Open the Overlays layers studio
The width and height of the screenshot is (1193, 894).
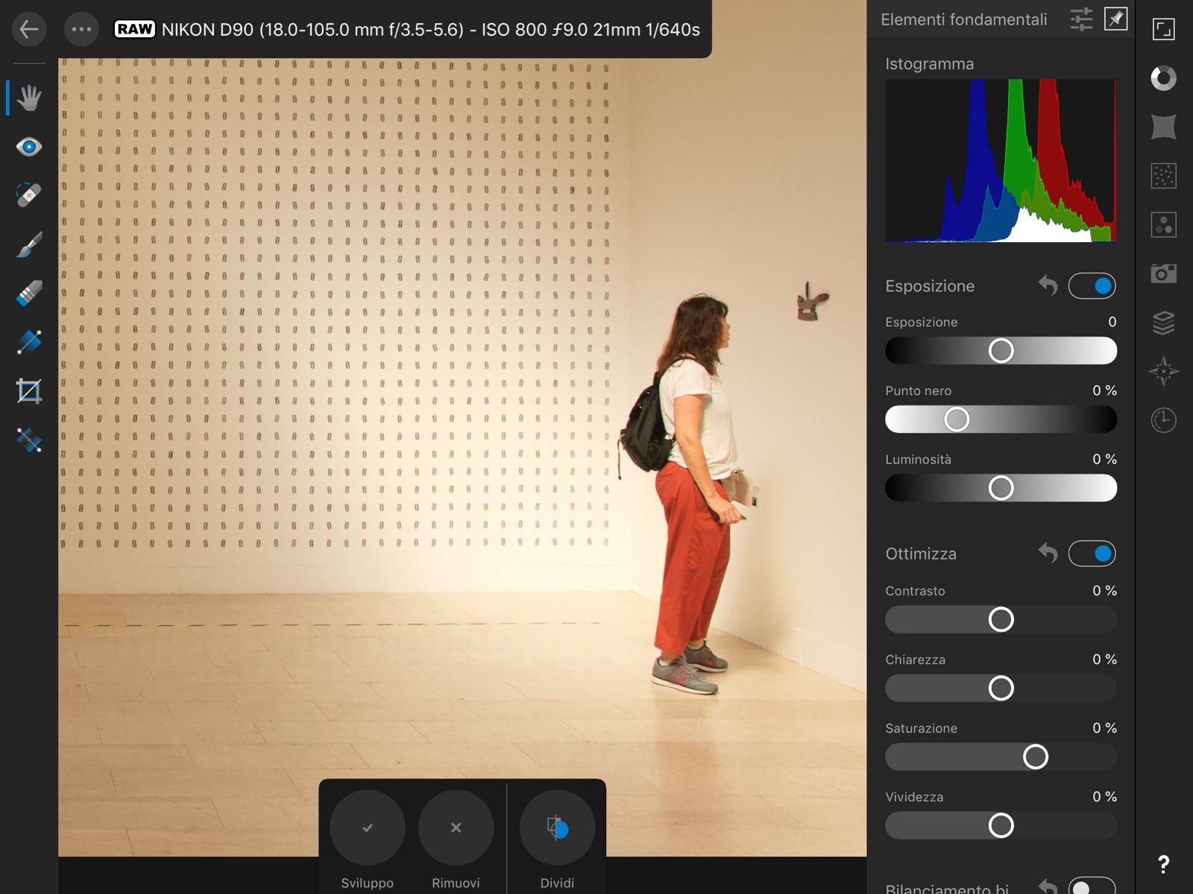(1164, 323)
